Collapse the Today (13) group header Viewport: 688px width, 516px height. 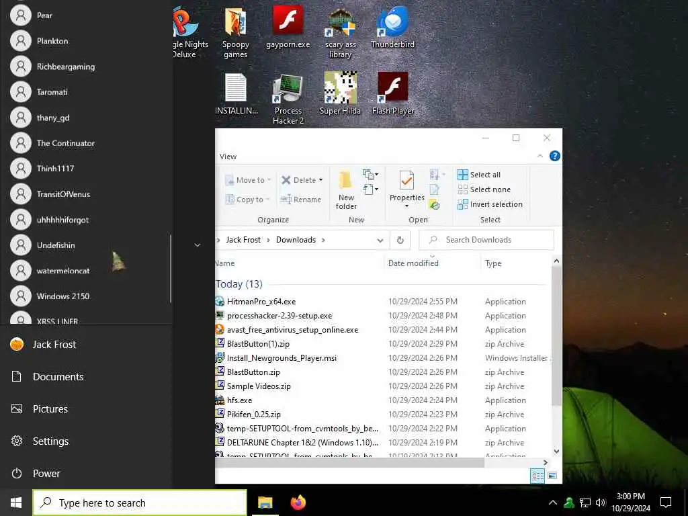click(x=239, y=284)
